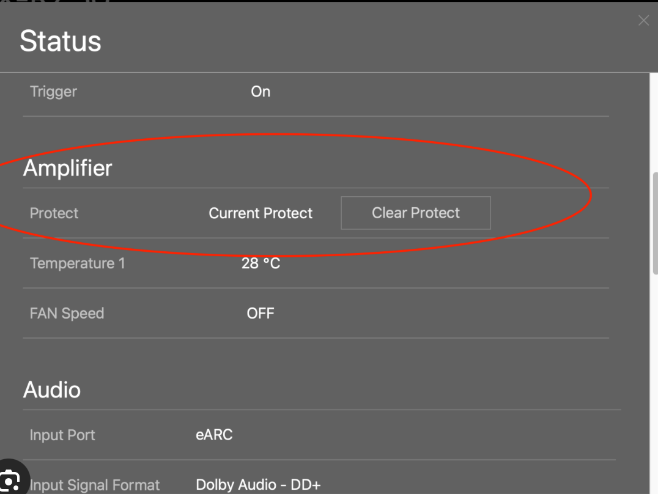Click the Amplifier section heading
658x494 pixels.
pos(67,168)
